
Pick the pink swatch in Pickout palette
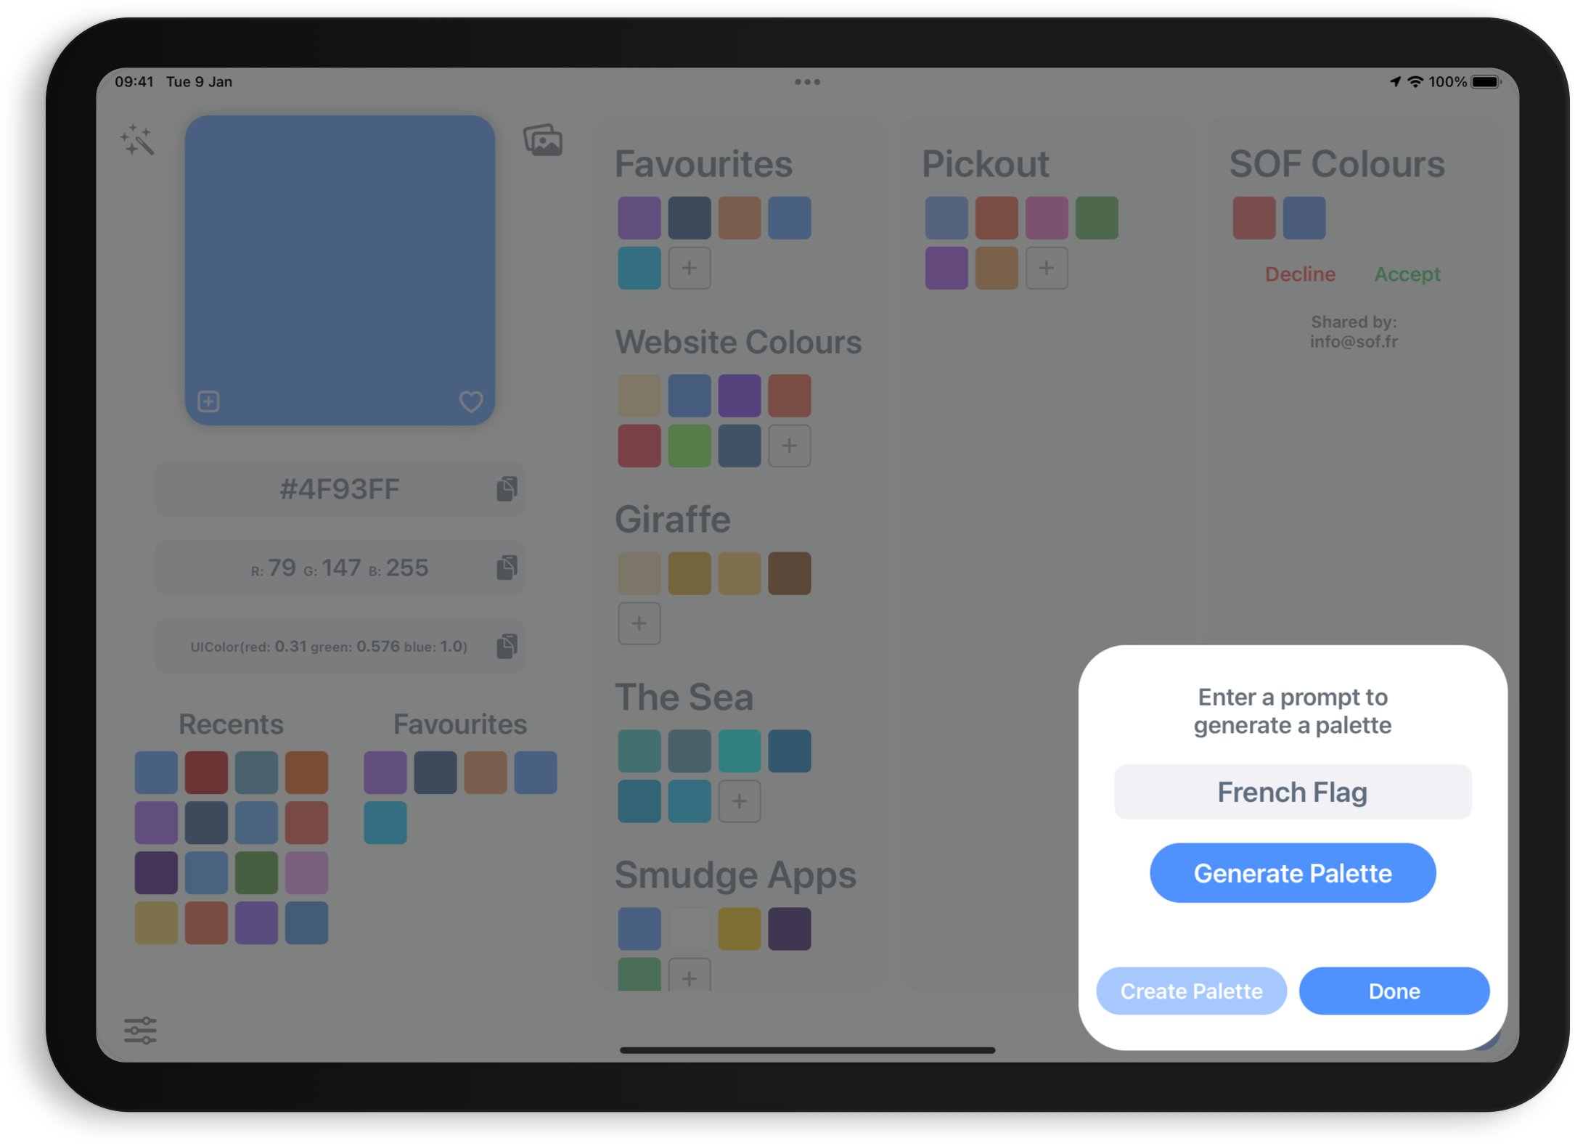coord(1047,218)
